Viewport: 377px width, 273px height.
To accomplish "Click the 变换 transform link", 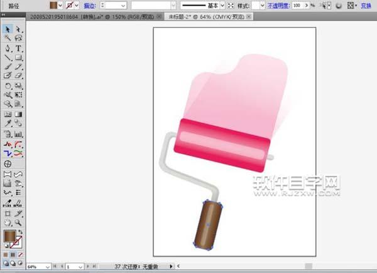I will [366, 4].
